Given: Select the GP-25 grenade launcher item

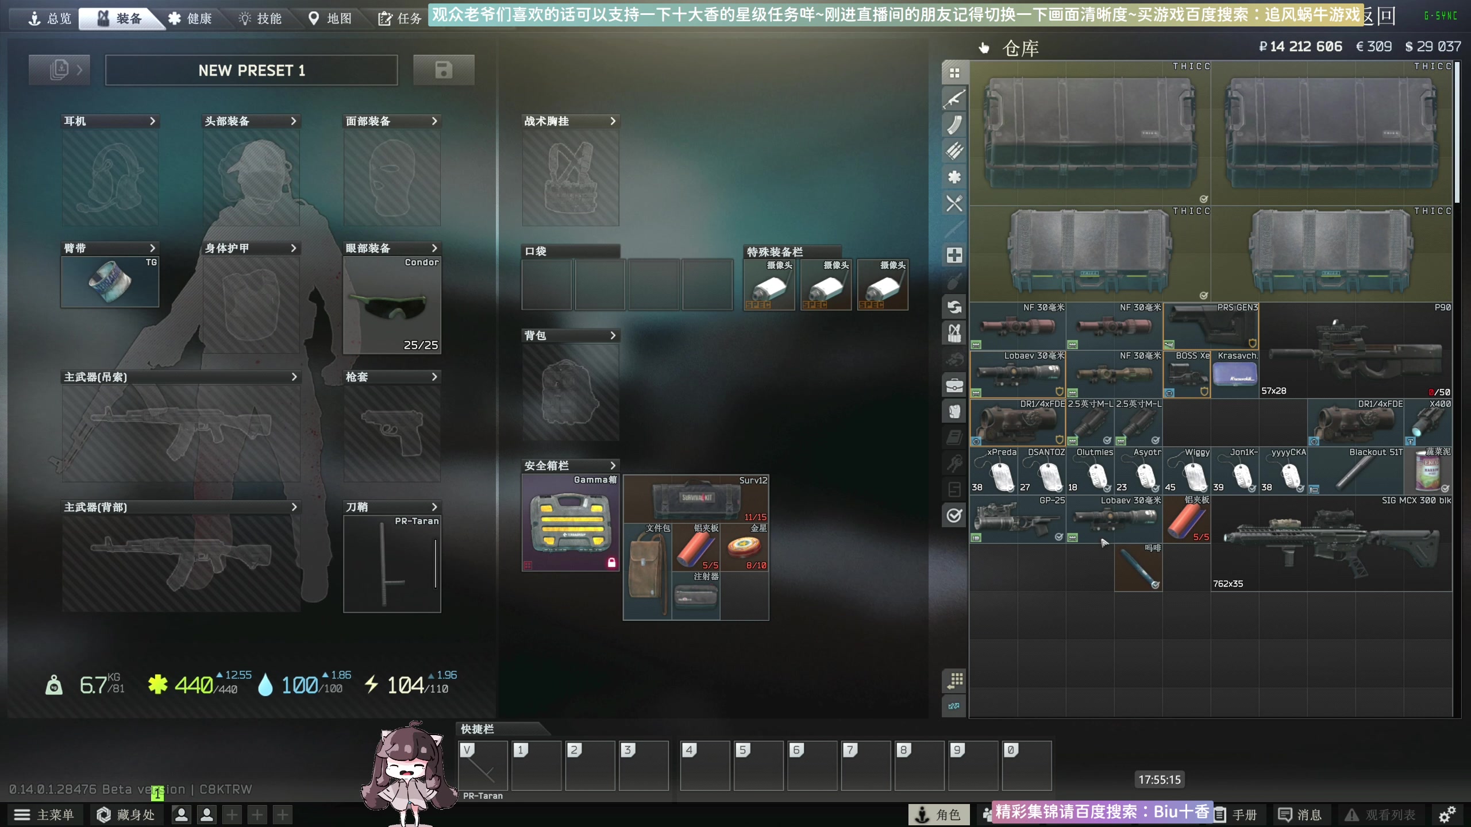Looking at the screenshot, I should pos(1018,519).
